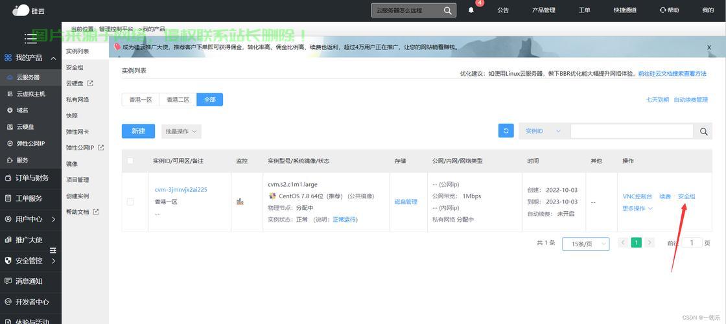The width and height of the screenshot is (726, 324).
Task: Click the next page arrow
Action: point(650,242)
